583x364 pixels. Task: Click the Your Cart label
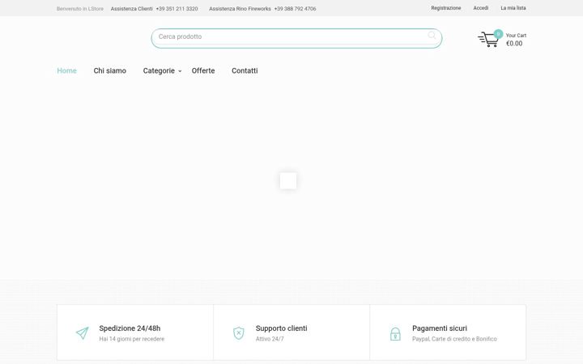516,36
